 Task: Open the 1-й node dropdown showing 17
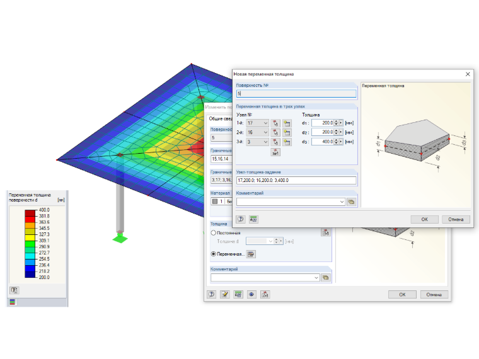click(265, 123)
